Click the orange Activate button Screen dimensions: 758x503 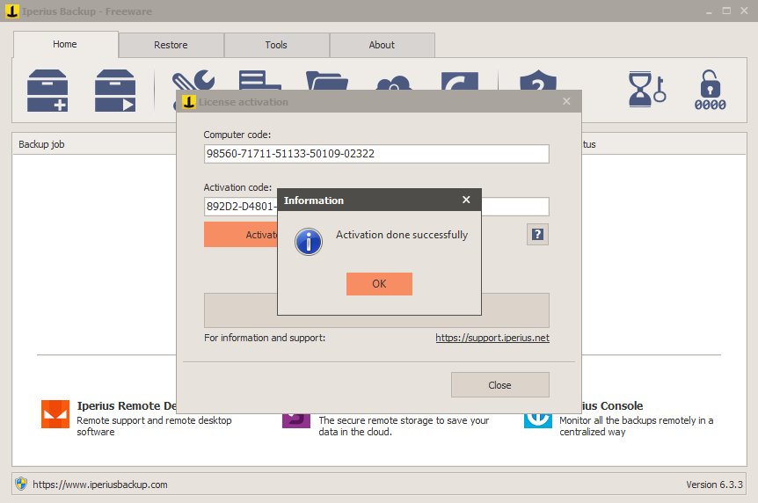coord(241,235)
